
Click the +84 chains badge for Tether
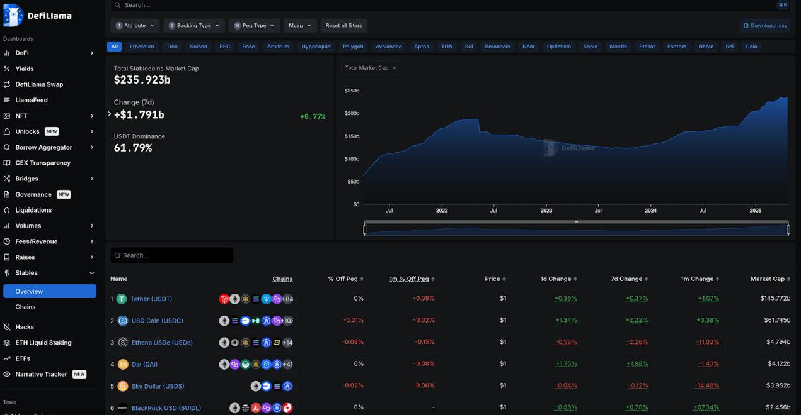pyautogui.click(x=287, y=299)
